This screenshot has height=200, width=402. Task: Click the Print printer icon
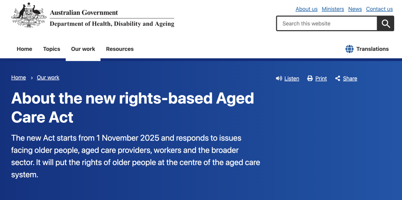pyautogui.click(x=310, y=78)
